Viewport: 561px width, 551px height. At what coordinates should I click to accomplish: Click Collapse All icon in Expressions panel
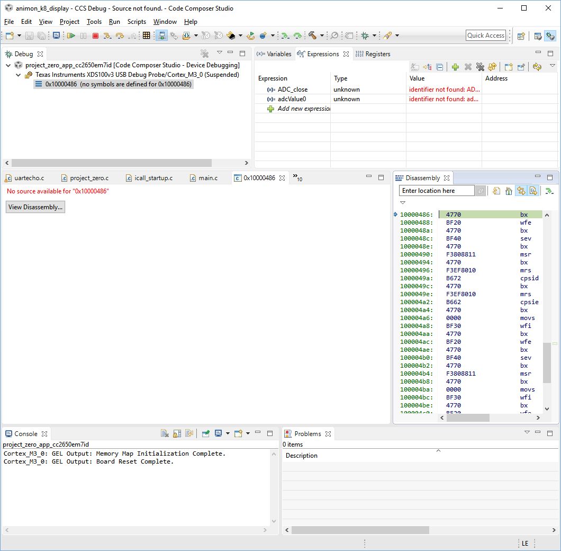(439, 67)
